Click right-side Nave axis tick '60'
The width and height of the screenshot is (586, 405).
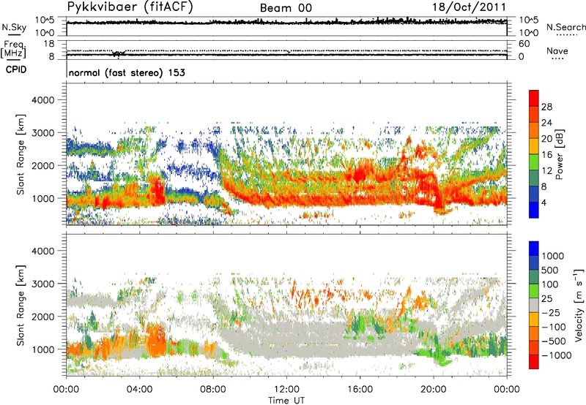[x=524, y=44]
